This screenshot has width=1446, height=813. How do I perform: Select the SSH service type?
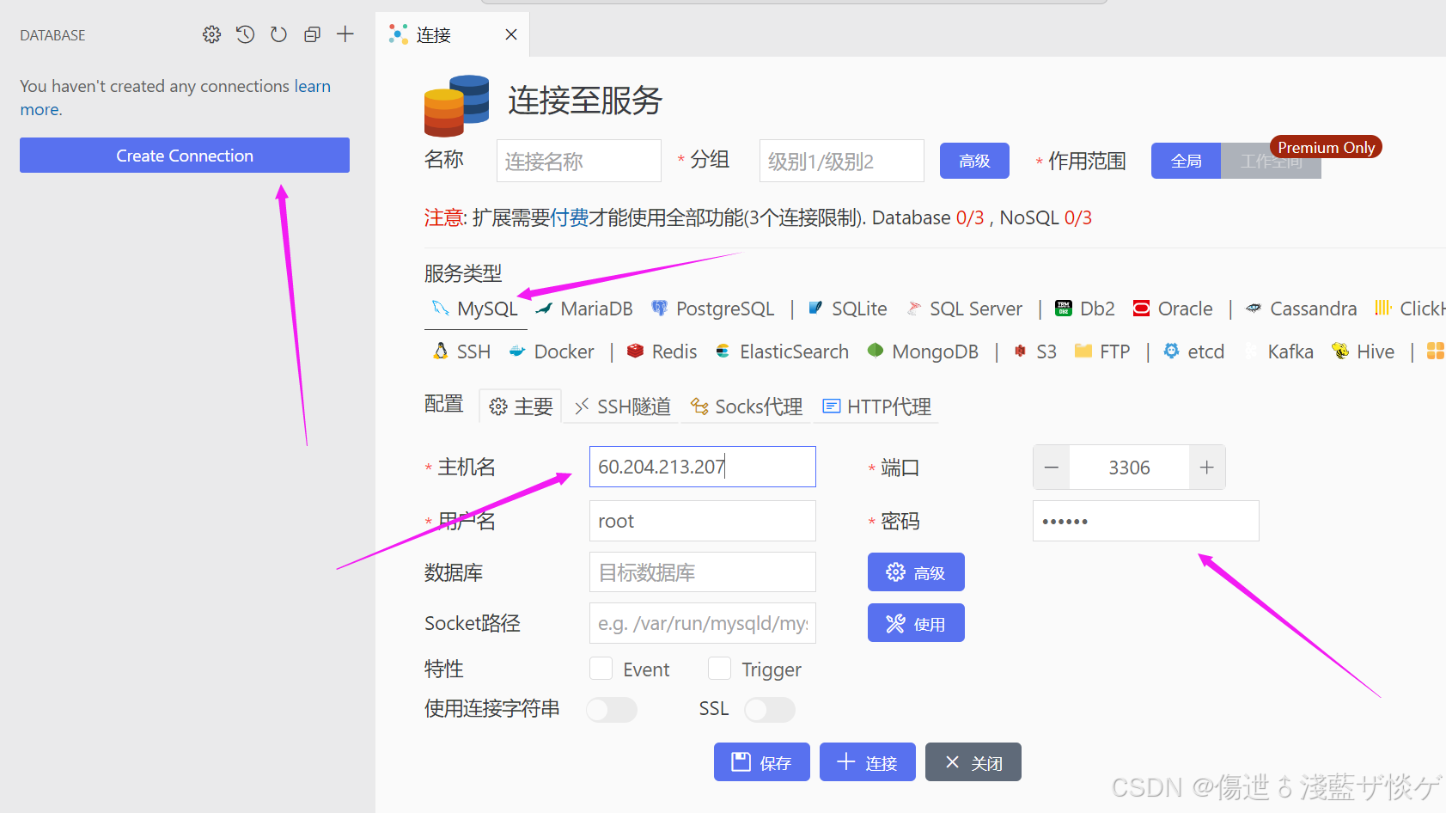(x=461, y=351)
